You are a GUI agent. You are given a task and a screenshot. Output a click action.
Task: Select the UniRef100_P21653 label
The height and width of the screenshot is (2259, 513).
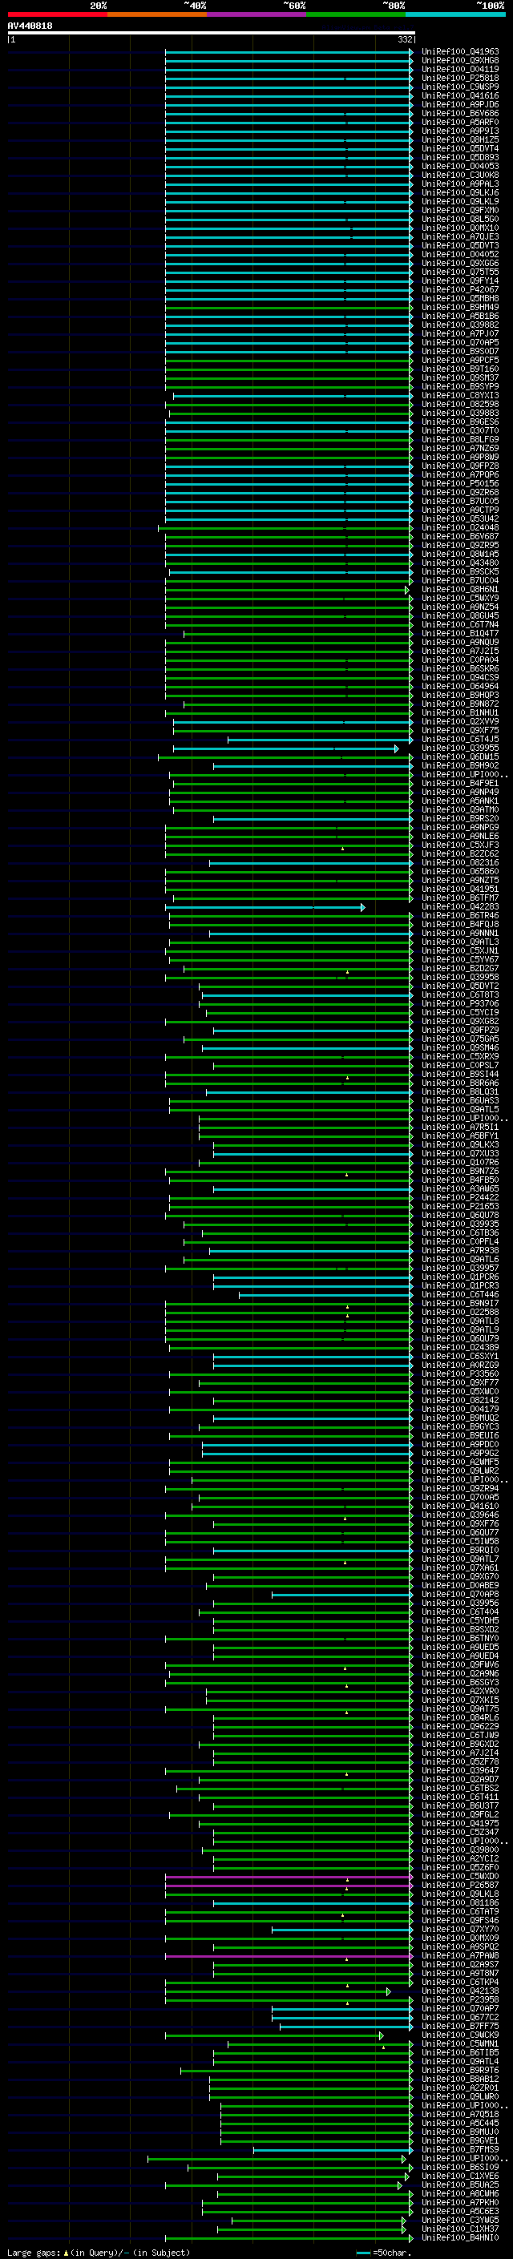[460, 1207]
